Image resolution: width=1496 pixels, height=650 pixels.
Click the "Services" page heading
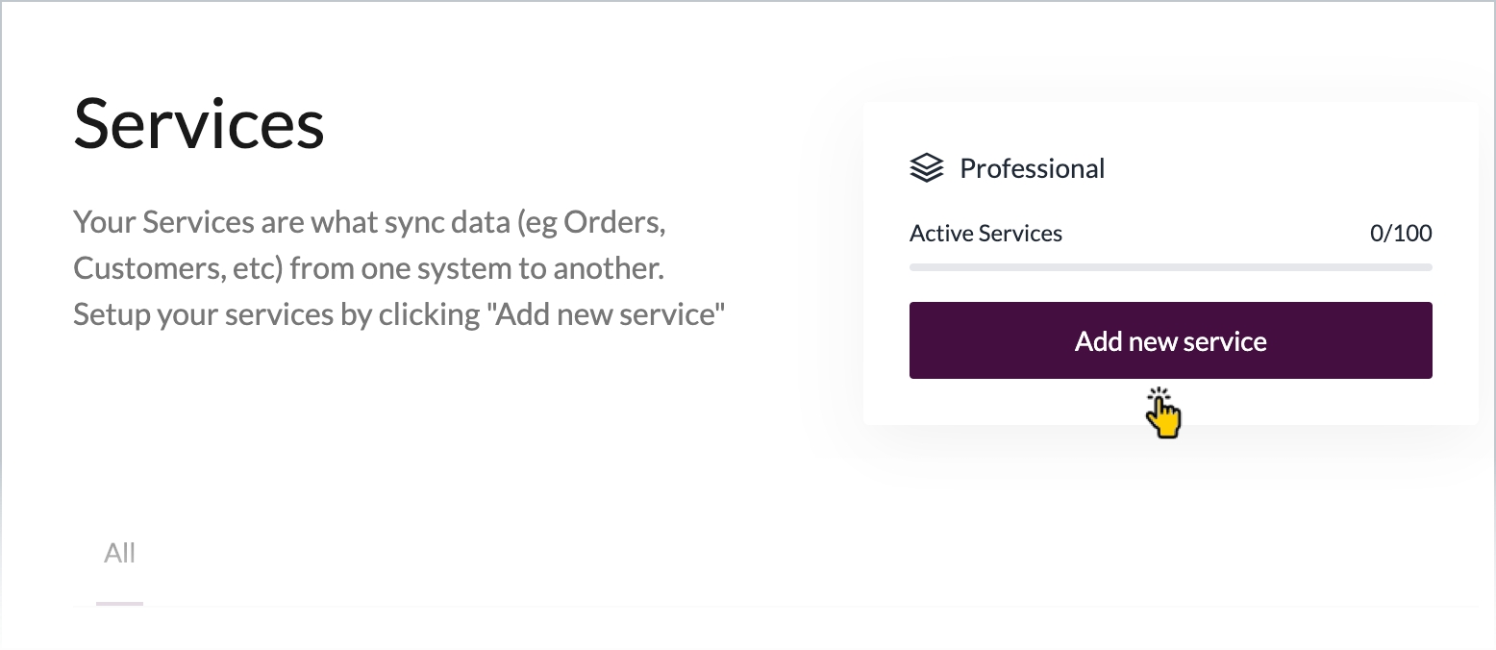click(199, 123)
